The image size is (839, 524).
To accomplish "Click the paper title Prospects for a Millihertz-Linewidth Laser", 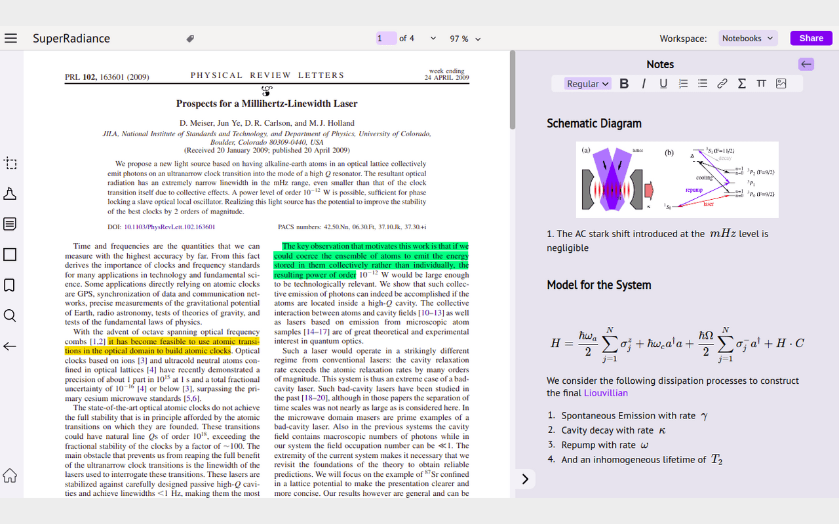I will 267,103.
